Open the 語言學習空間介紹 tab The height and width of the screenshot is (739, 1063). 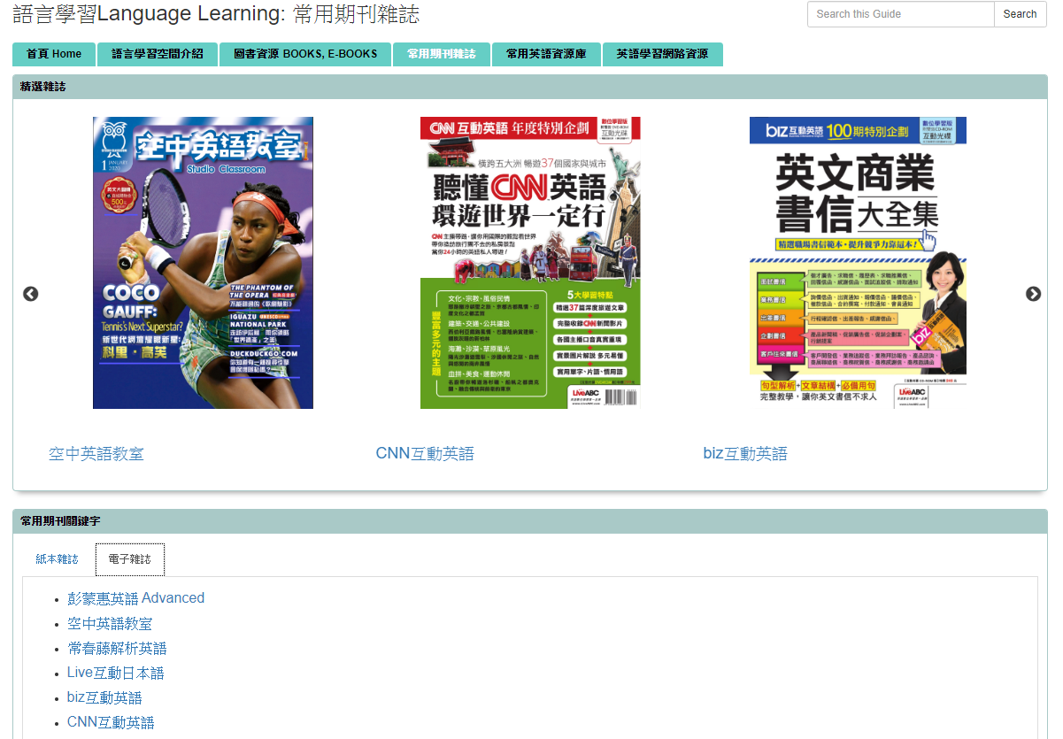(158, 54)
